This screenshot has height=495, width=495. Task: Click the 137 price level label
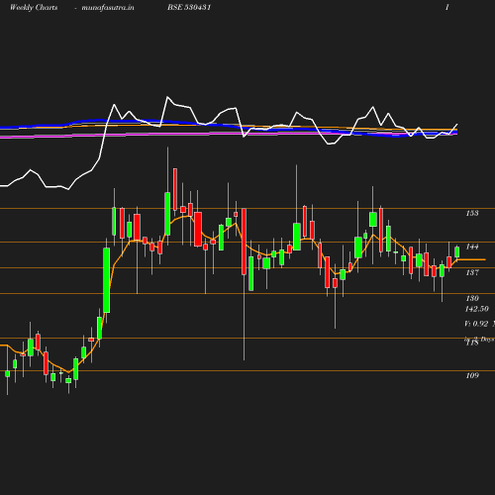pyautogui.click(x=472, y=272)
